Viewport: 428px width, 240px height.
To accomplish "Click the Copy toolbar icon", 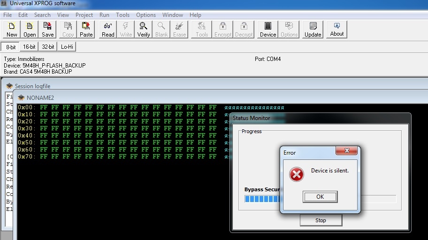I will [x=68, y=30].
